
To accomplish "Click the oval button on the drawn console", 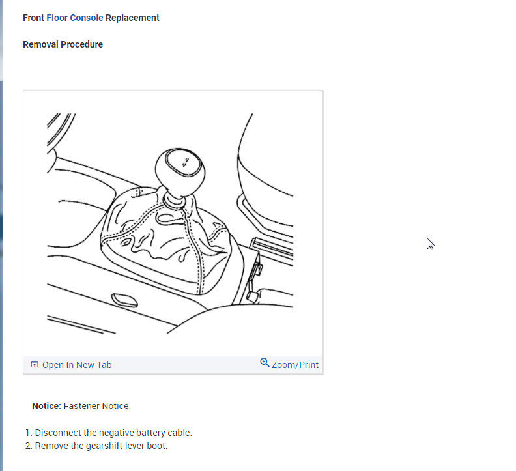I will (124, 300).
